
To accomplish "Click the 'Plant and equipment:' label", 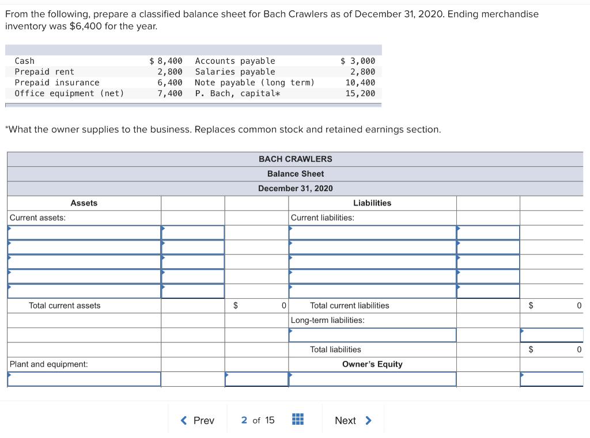I will (48, 364).
